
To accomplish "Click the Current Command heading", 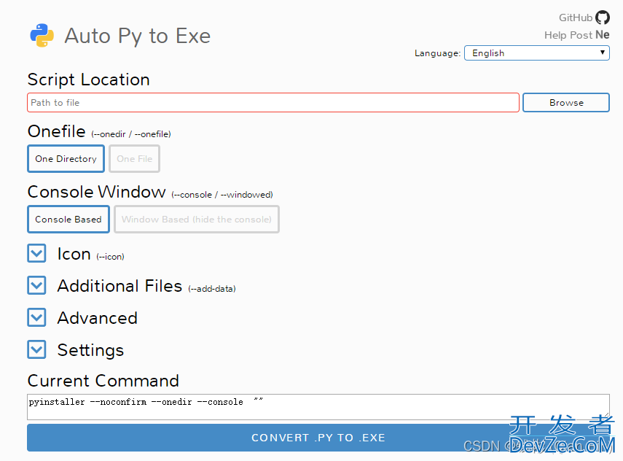I will (x=103, y=381).
